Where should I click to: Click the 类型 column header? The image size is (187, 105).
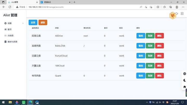click(57, 28)
